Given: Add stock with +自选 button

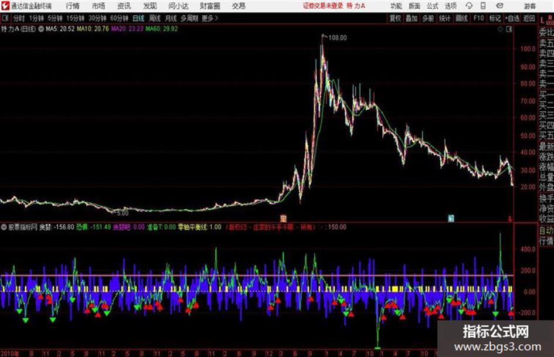Looking at the screenshot, I should pos(512,18).
